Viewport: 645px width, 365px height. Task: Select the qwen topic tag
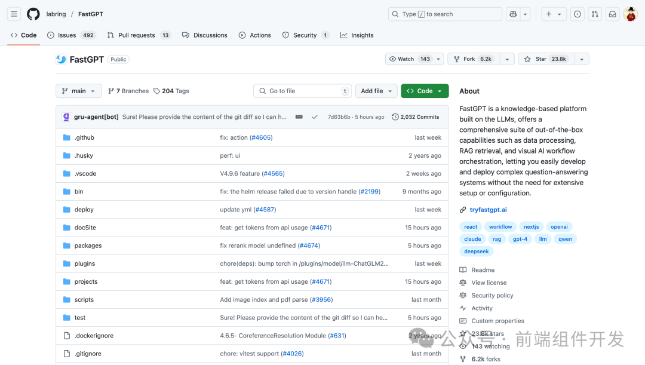565,239
